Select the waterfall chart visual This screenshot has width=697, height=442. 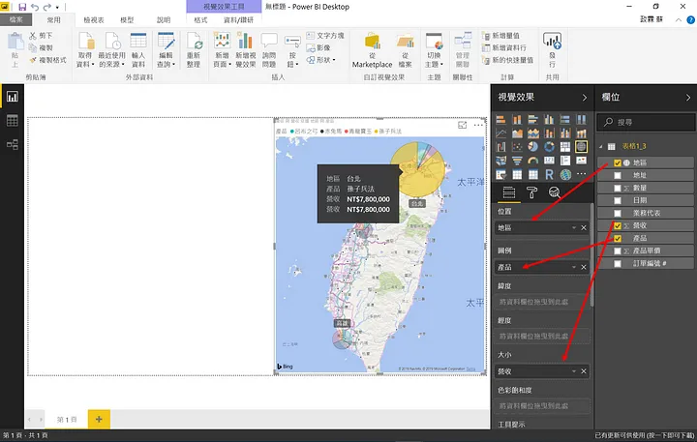coord(501,147)
